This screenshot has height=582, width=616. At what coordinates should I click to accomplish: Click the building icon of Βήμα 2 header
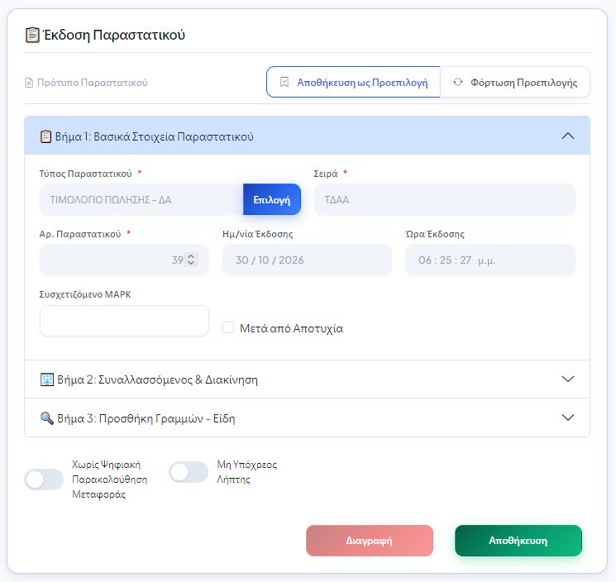47,379
